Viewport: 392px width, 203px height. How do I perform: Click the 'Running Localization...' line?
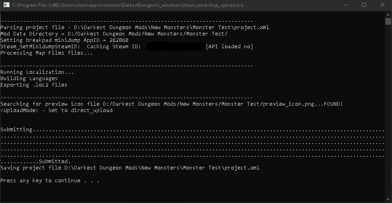pyautogui.click(x=37, y=72)
